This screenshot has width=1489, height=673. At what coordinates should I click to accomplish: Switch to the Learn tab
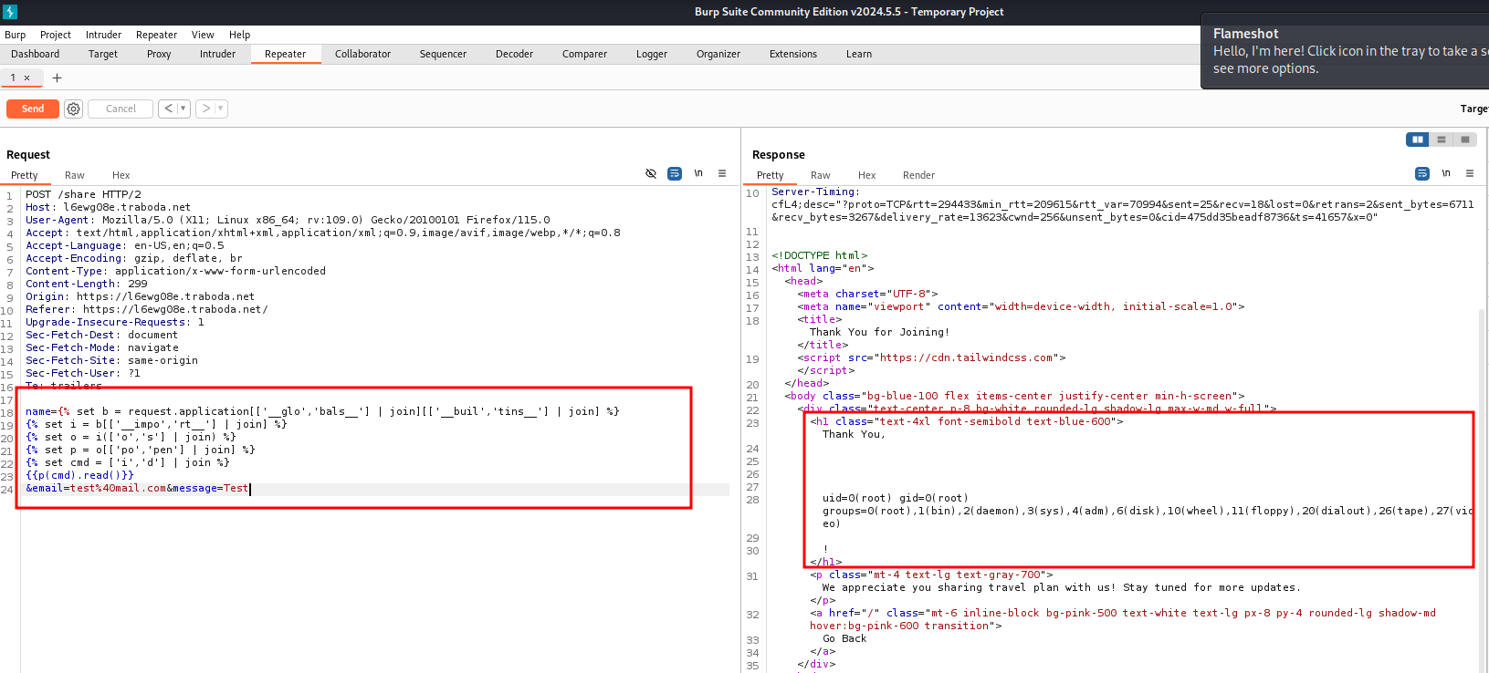[x=859, y=54]
